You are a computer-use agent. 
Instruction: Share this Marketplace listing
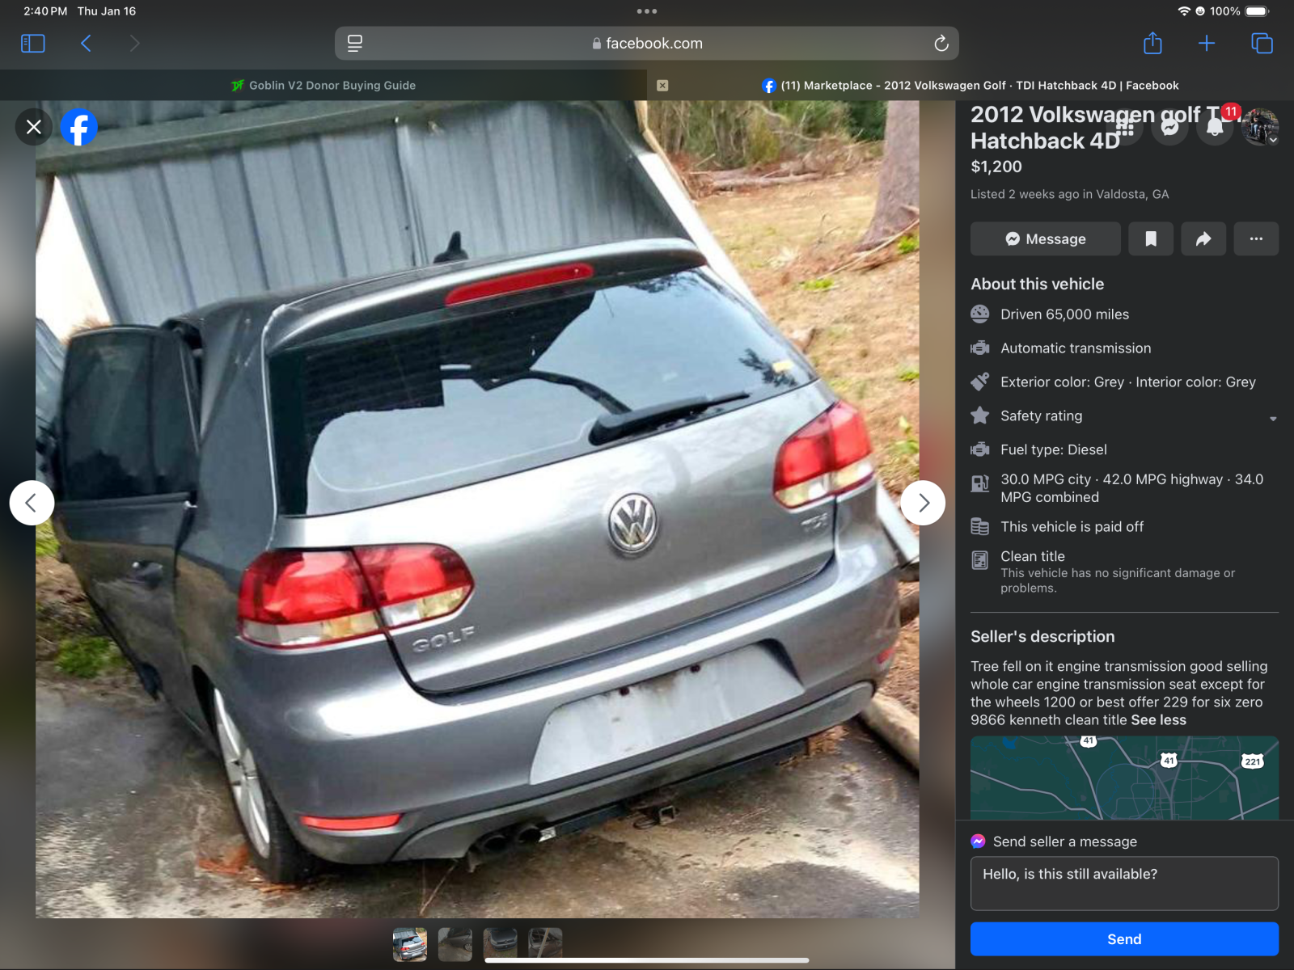pos(1203,238)
